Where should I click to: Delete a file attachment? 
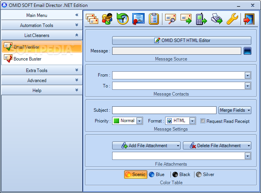pyautogui.click(x=217, y=146)
